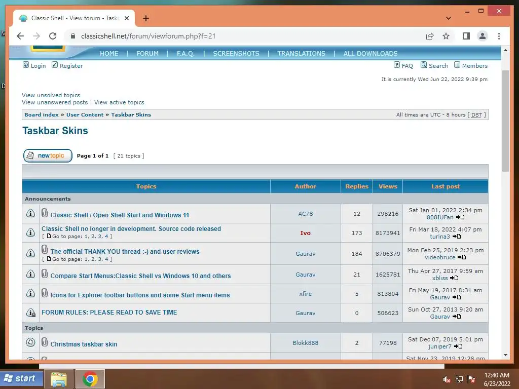Open the ALL DOWNLOADS navigation item

click(370, 54)
